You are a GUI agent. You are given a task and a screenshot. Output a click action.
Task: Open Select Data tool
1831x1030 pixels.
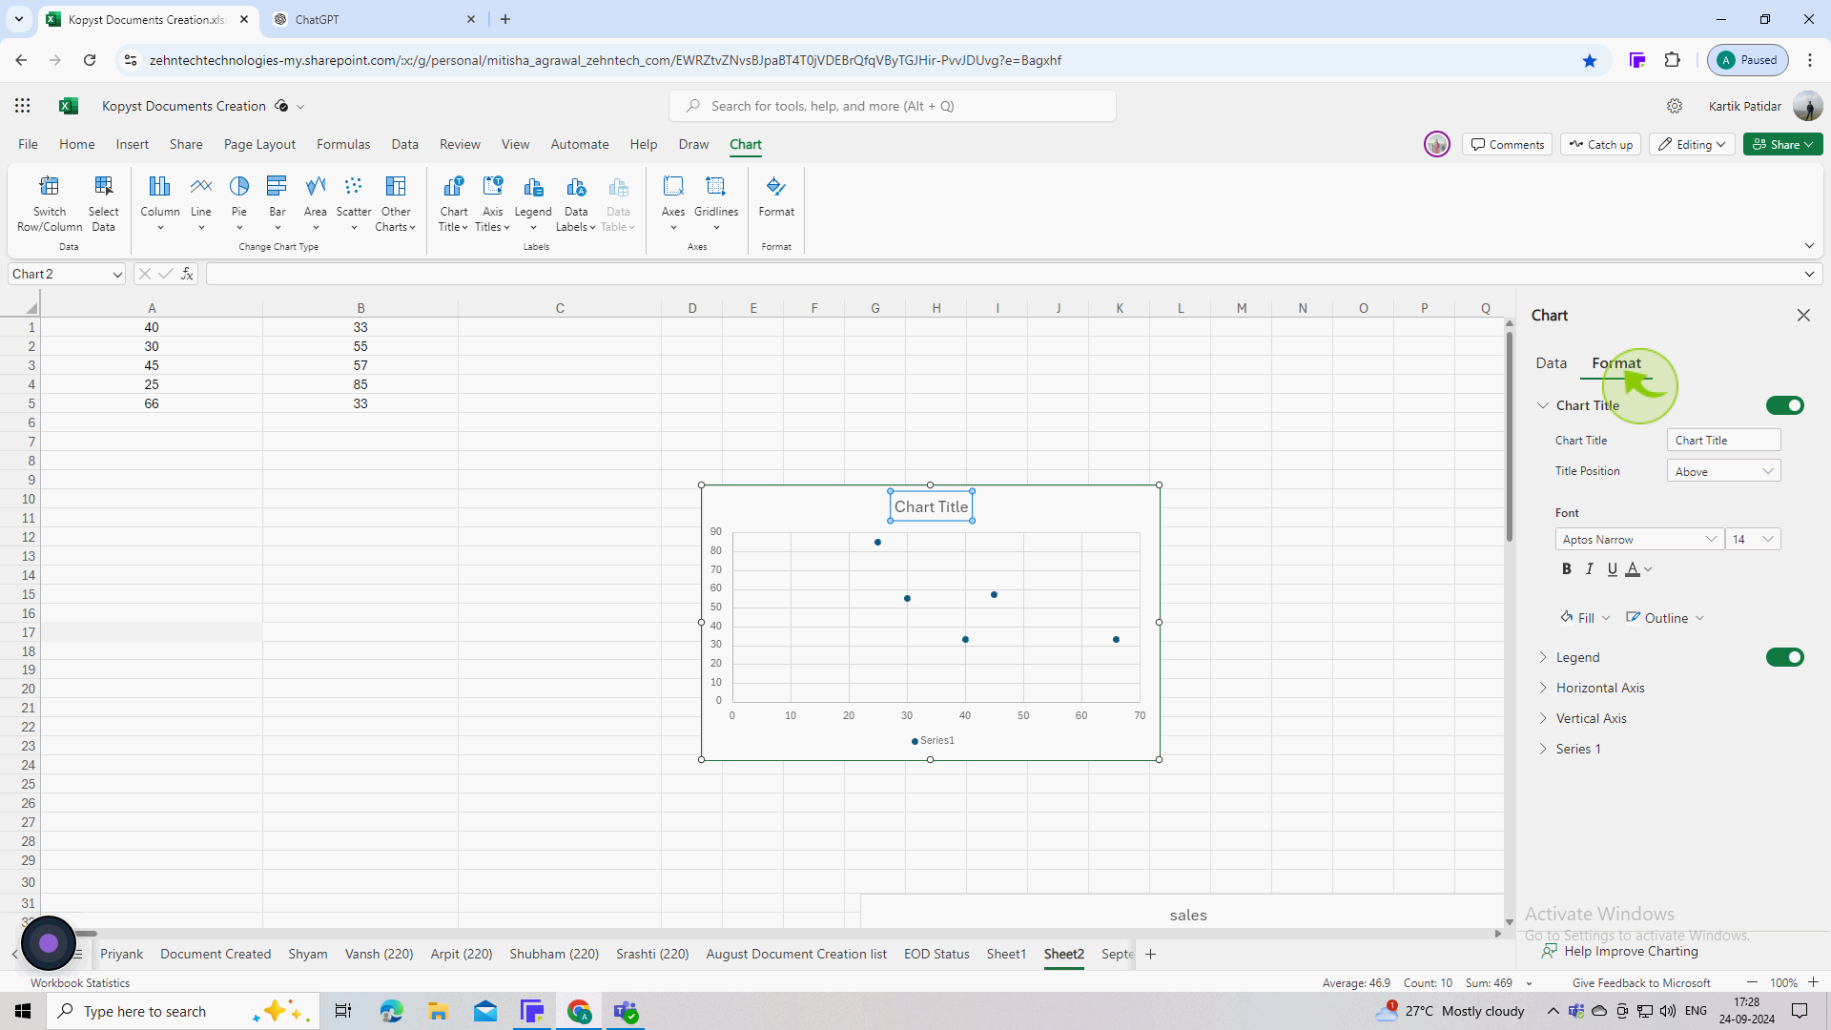click(103, 203)
